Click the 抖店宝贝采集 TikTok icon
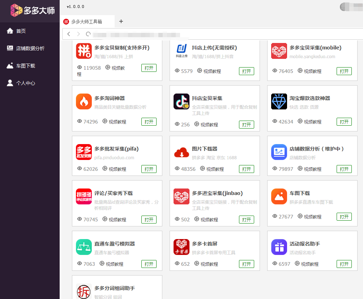Screen dimensions: 363x299 pos(181,101)
